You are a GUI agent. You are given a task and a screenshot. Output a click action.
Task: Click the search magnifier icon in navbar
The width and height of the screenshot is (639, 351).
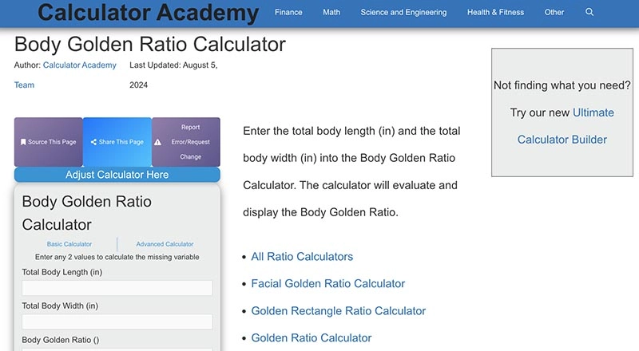(589, 13)
